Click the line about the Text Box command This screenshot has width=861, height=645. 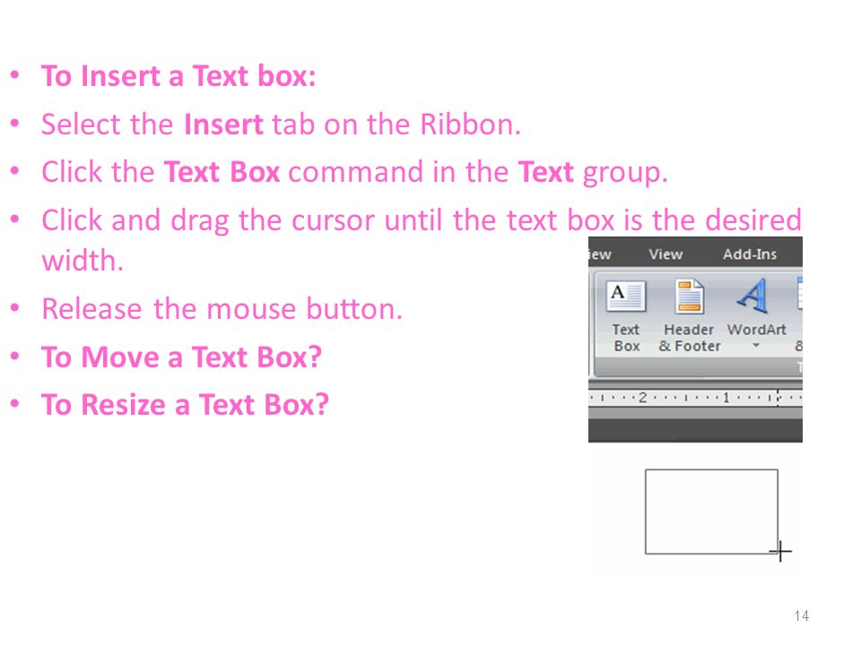(x=355, y=172)
